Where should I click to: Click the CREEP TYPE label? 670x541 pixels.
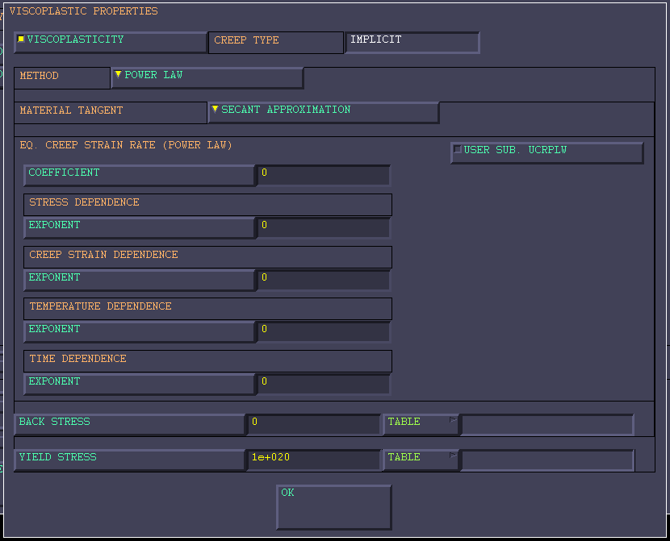[x=276, y=43]
